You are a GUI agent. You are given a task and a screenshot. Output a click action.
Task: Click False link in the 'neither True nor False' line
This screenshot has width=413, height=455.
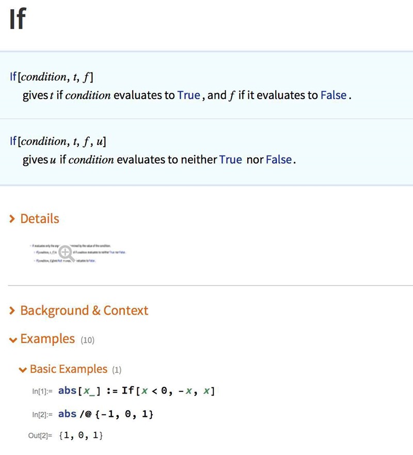click(x=279, y=160)
